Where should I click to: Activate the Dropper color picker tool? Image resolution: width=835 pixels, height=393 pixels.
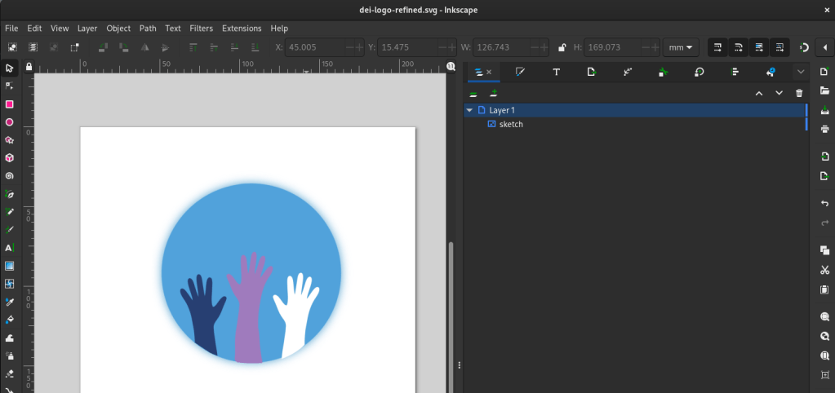coord(10,302)
